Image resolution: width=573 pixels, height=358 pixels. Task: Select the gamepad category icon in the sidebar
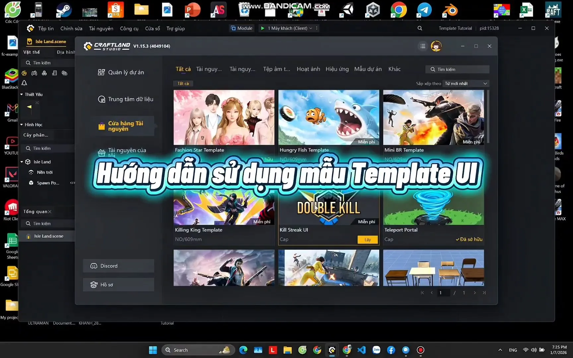(x=34, y=73)
